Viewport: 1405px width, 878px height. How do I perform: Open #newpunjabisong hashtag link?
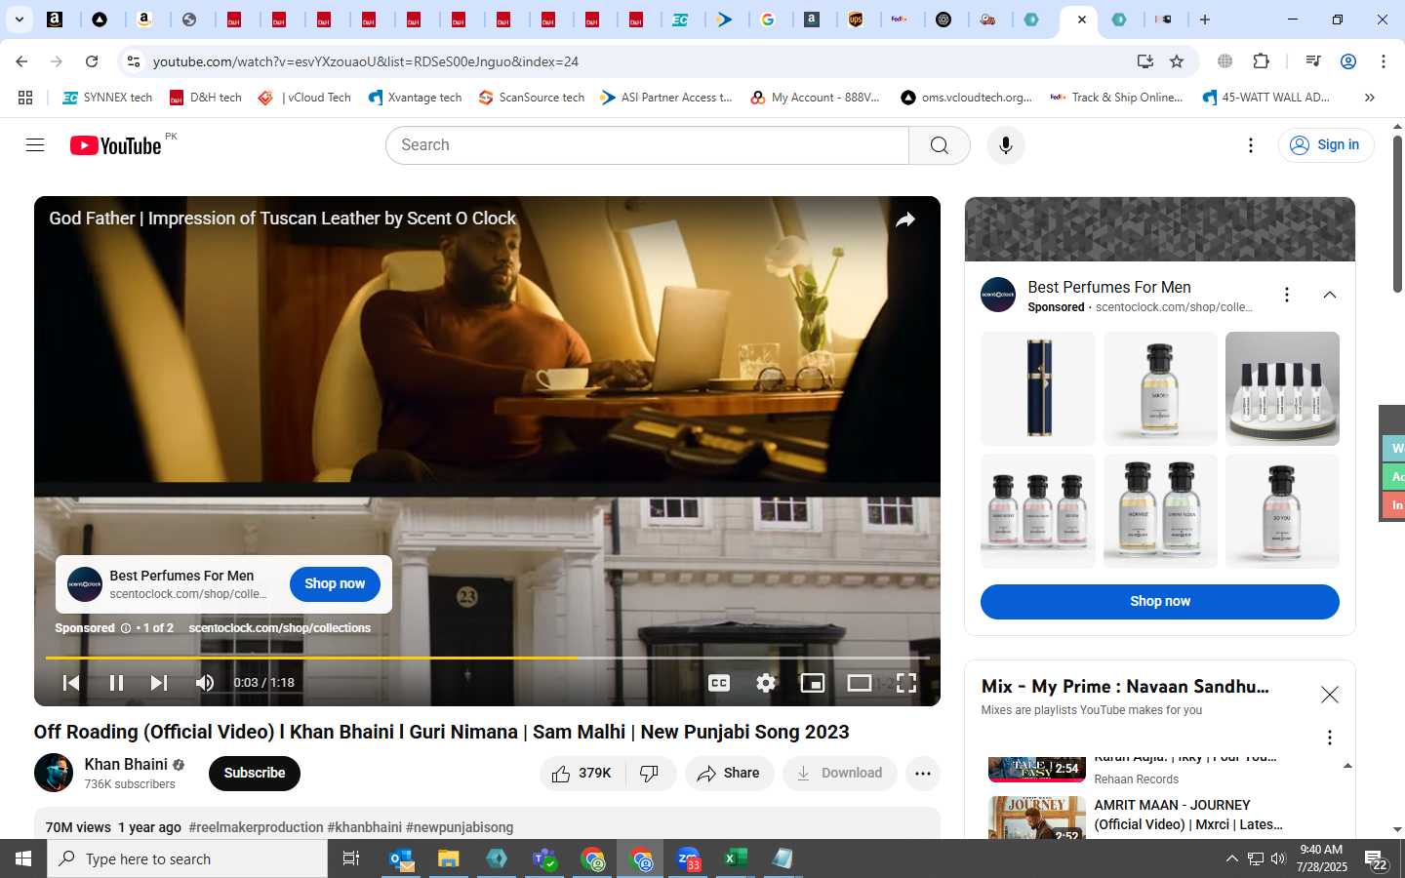460,827
